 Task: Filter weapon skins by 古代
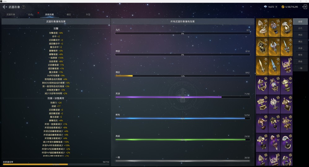point(300,28)
